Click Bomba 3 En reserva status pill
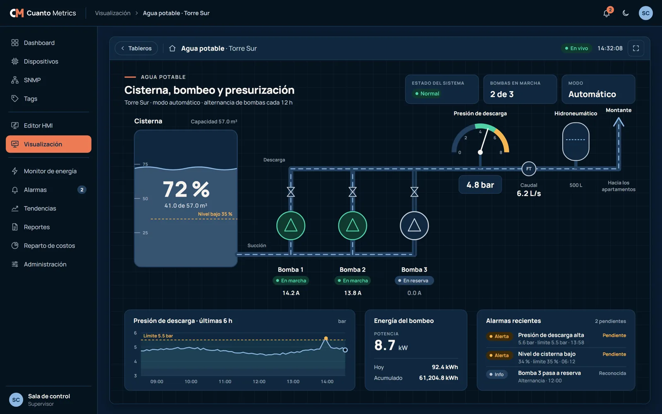The width and height of the screenshot is (662, 414). tap(414, 281)
